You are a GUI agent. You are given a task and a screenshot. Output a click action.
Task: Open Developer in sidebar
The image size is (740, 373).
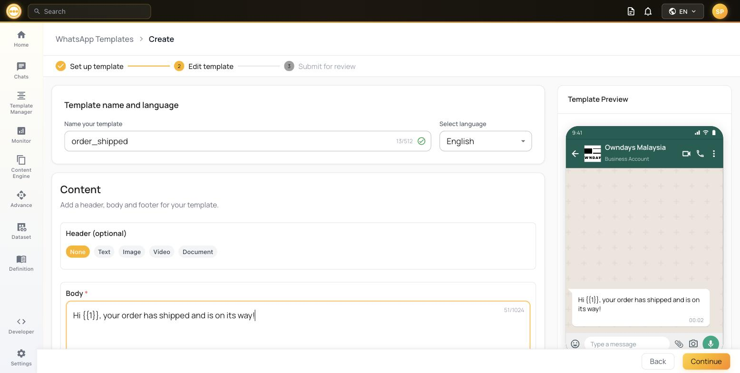click(x=21, y=326)
